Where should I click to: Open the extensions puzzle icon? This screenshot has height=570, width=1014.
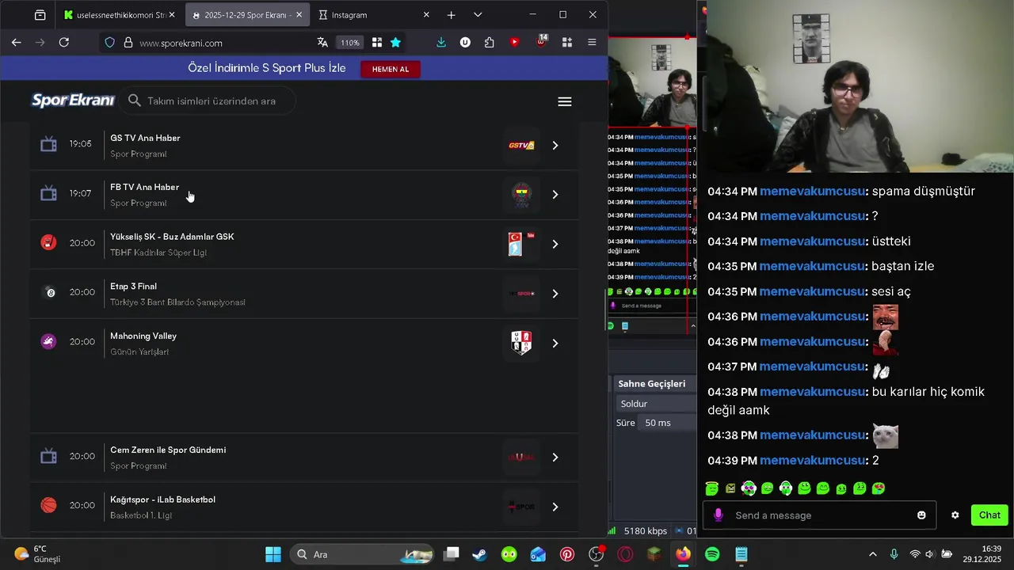(x=489, y=43)
